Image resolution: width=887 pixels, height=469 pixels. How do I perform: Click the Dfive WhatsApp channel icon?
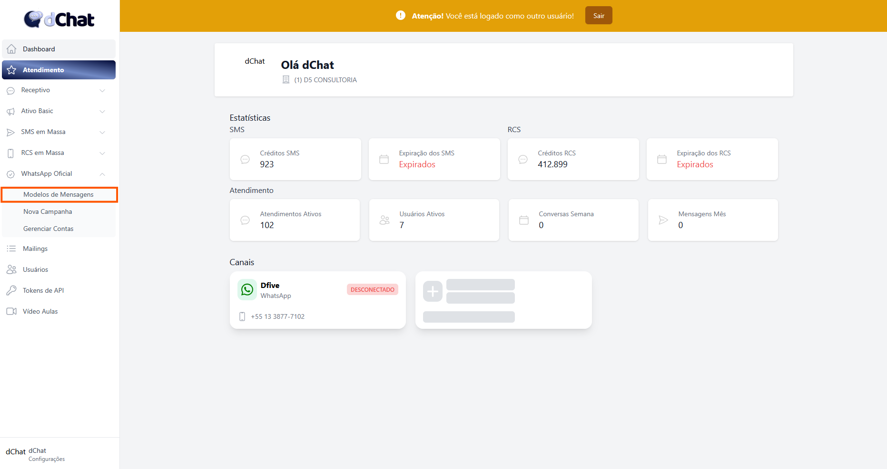[x=247, y=290]
